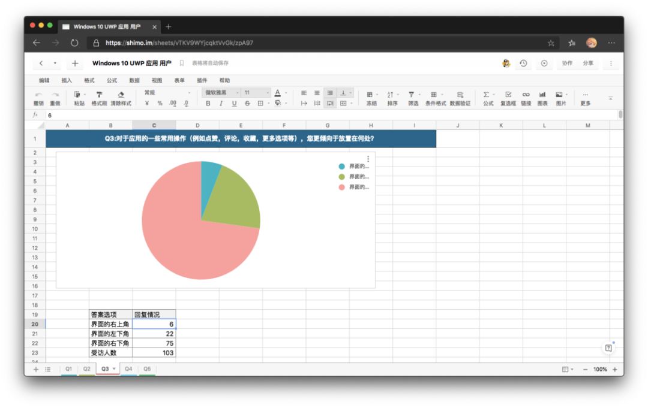This screenshot has width=648, height=408.
Task: Collapse the toolbar with the top-arrow icon
Action: 610,98
